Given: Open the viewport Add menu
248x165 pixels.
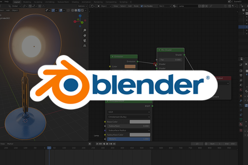Looking at the screenshot, I should pyautogui.click(x=8, y=10).
